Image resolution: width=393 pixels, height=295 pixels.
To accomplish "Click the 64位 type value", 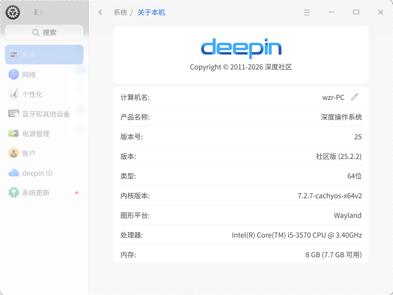I will coord(354,176).
